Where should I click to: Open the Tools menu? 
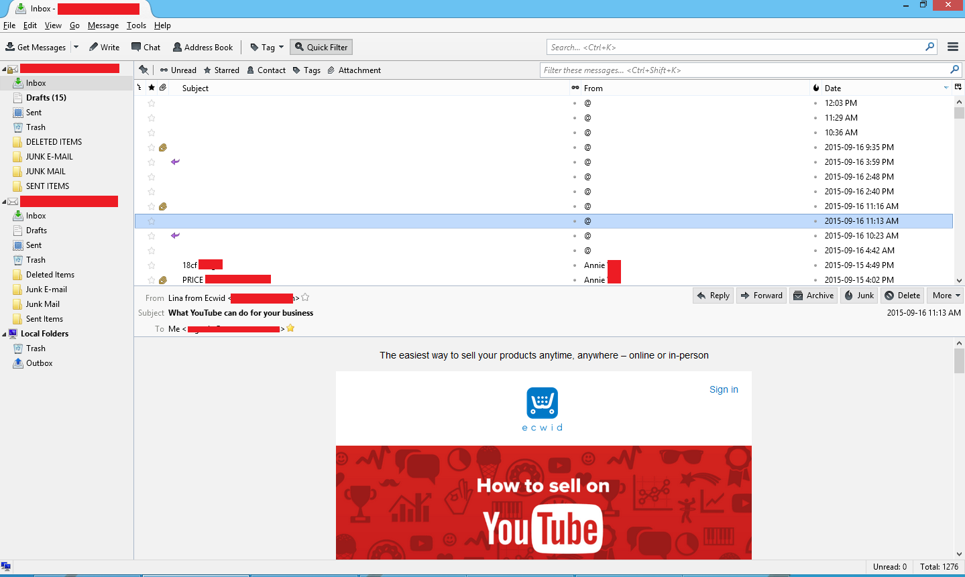pos(136,25)
